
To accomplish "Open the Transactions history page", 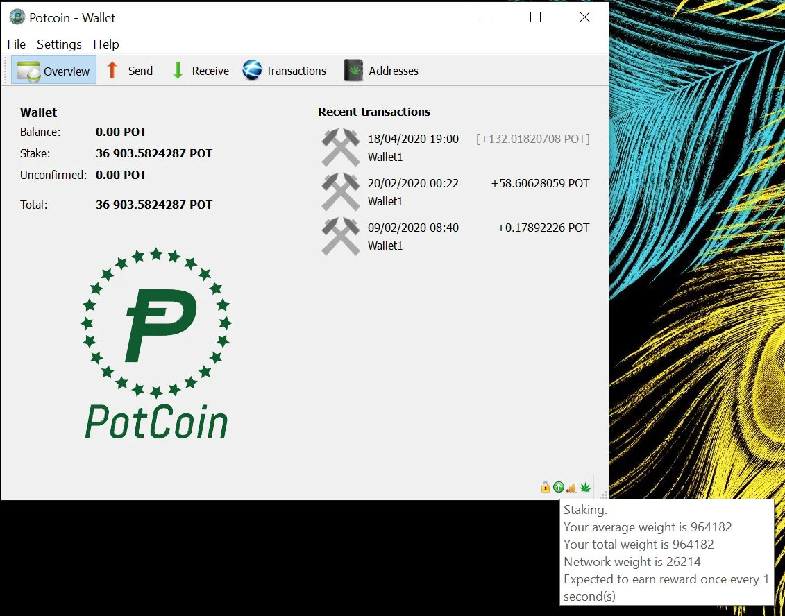I will (x=285, y=71).
